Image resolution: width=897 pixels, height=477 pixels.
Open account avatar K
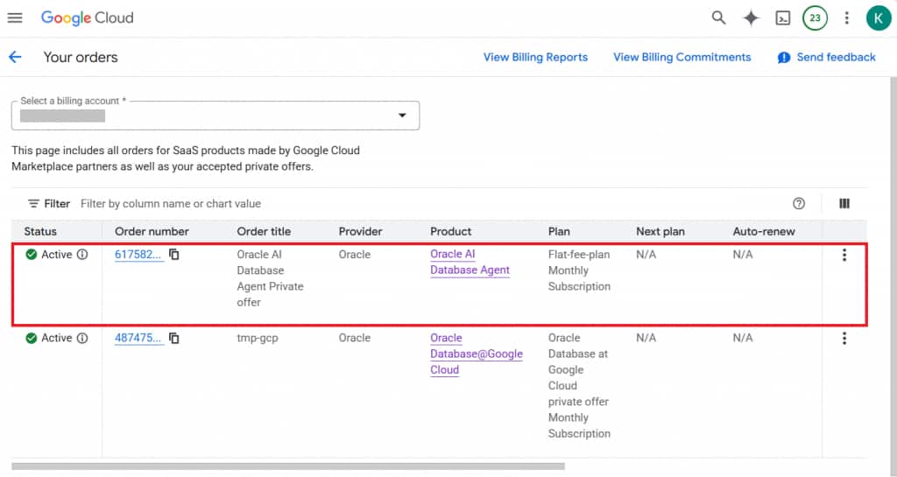[x=878, y=18]
